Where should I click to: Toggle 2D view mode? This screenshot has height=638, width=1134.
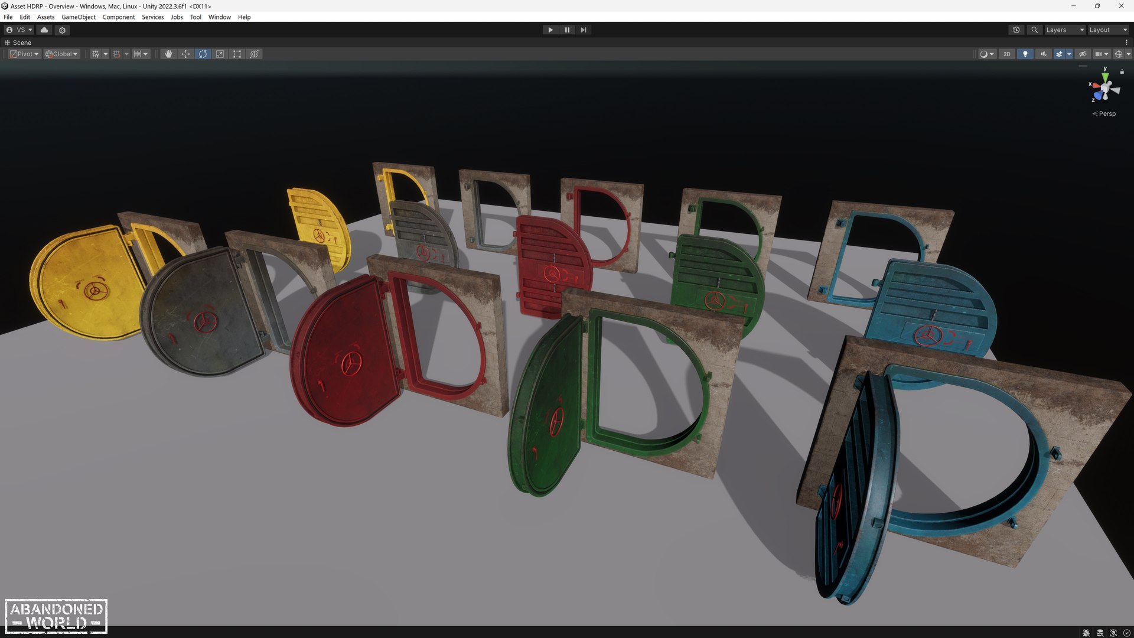click(1007, 54)
